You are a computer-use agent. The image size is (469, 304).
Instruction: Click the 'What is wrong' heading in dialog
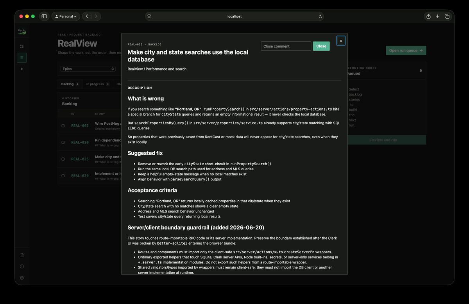[x=146, y=99]
